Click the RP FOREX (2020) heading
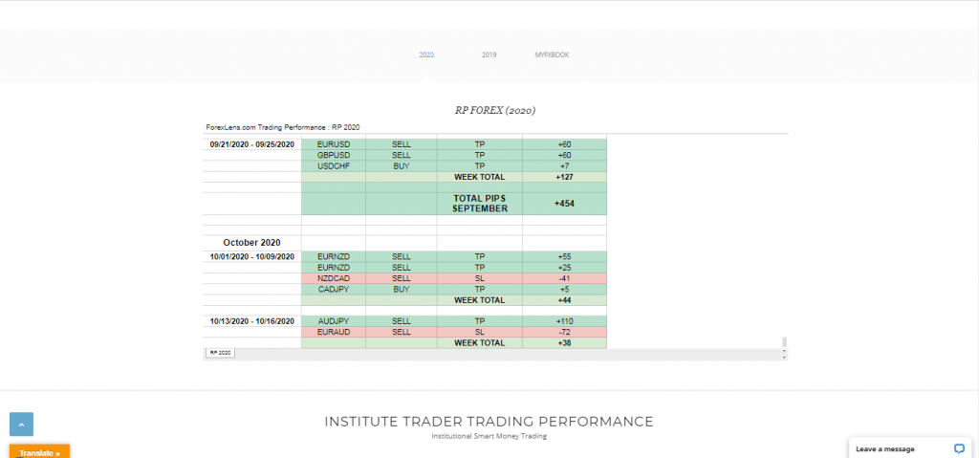979x458 pixels. [495, 111]
